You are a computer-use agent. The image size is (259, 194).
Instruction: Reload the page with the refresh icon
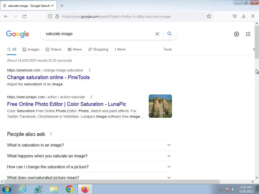pyautogui.click(x=24, y=16)
